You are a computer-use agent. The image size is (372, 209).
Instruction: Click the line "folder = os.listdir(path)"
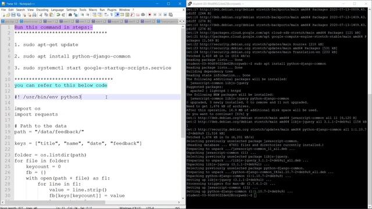click(x=51, y=155)
